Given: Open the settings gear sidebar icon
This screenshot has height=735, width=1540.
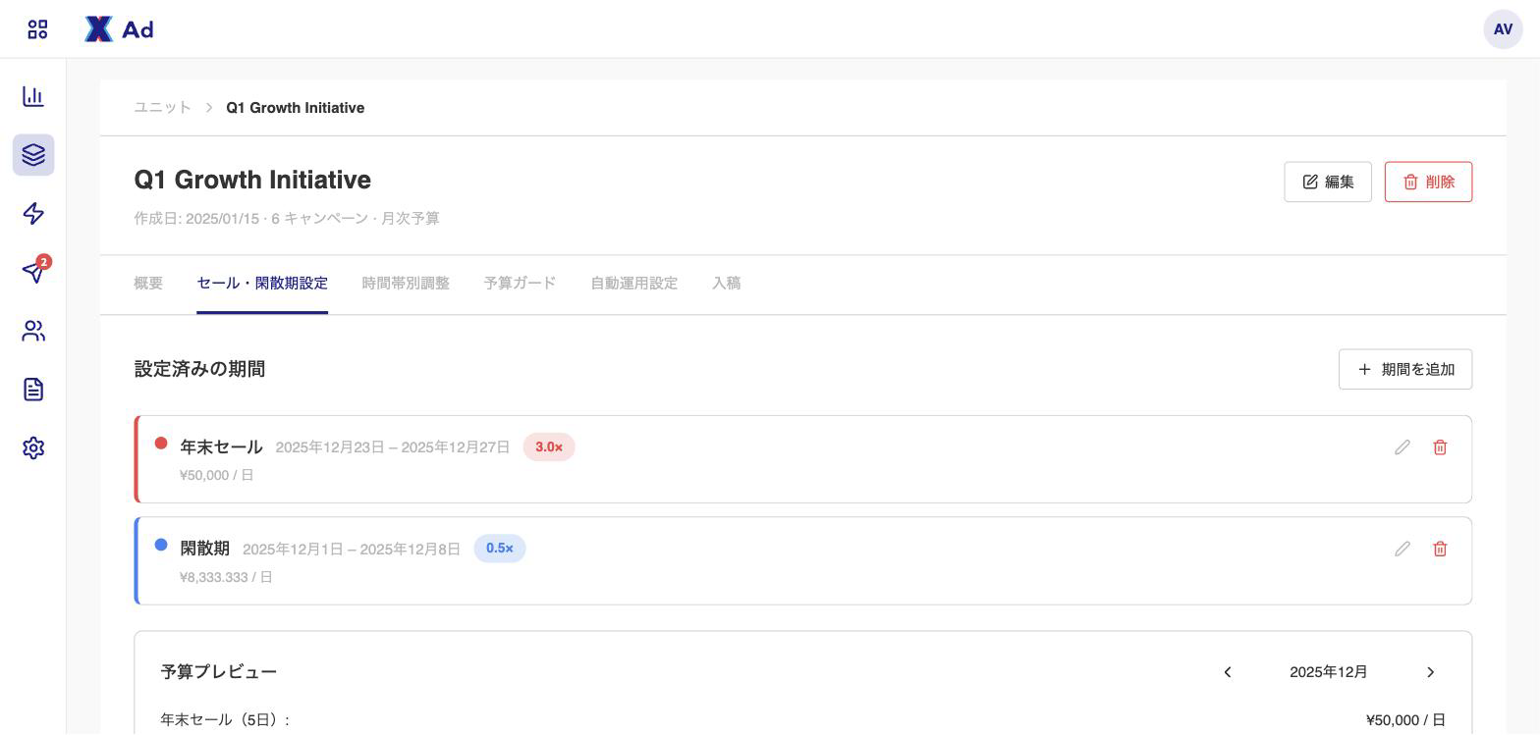Looking at the screenshot, I should pos(33,447).
